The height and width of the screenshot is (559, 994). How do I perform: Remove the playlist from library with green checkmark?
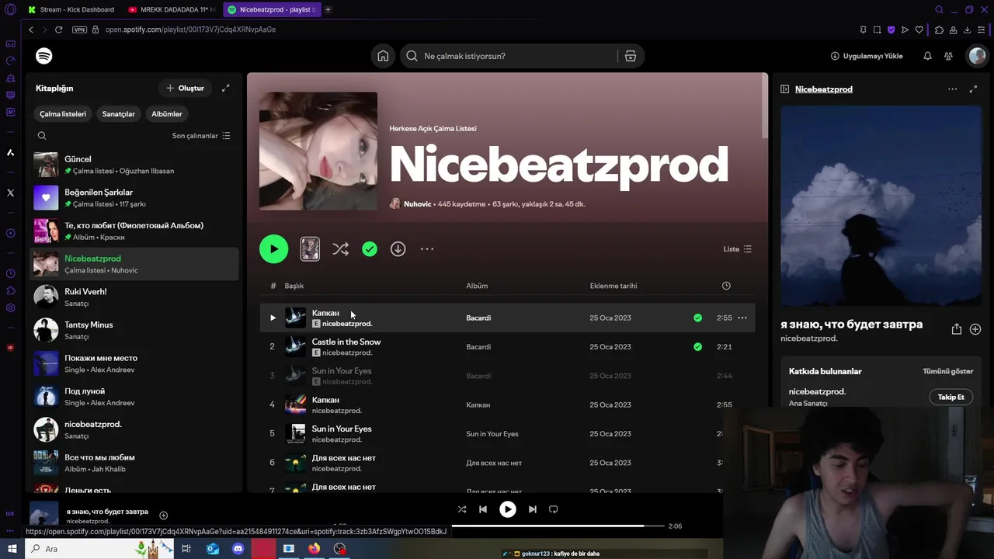(x=370, y=249)
